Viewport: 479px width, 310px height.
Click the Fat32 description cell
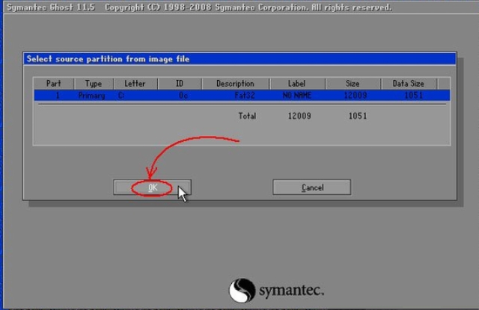[245, 96]
